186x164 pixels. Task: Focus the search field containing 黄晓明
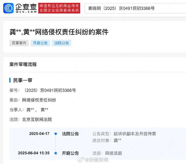coord(135,8)
